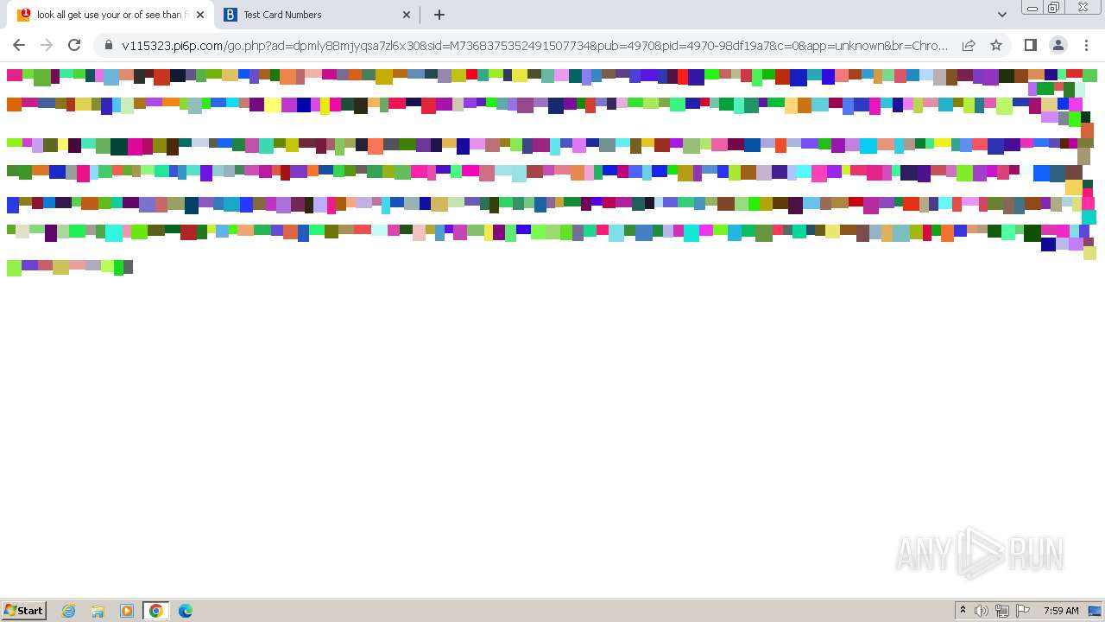Close the 'look all get use' tab
This screenshot has height=622, width=1105.
[200, 15]
